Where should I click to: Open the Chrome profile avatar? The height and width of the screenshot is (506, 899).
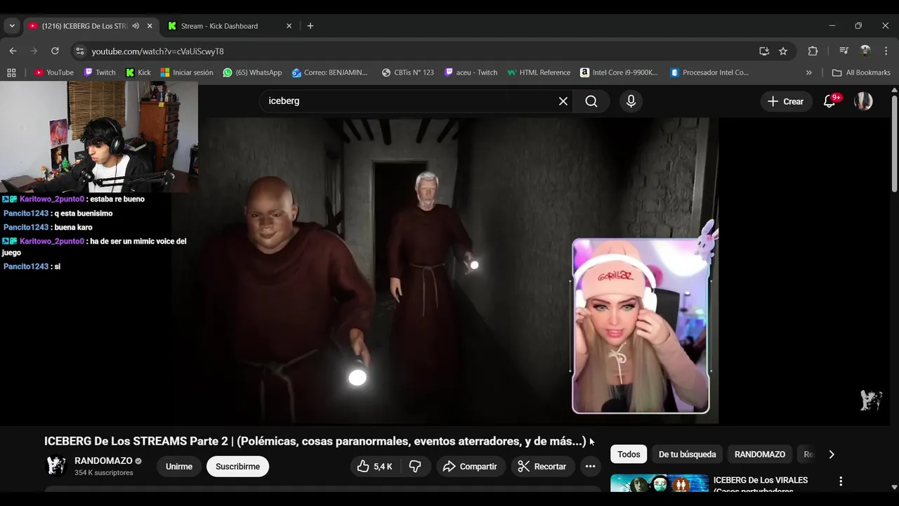[x=865, y=51]
